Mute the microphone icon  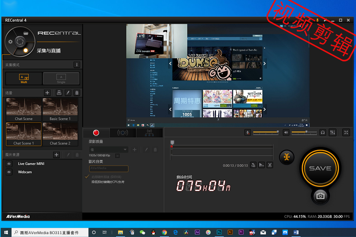tap(247, 132)
